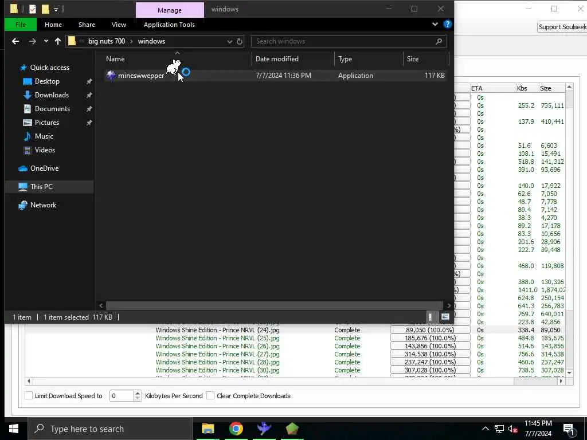Open Videos in the navigation pane
Viewport: 587px width, 440px height.
pyautogui.click(x=45, y=150)
